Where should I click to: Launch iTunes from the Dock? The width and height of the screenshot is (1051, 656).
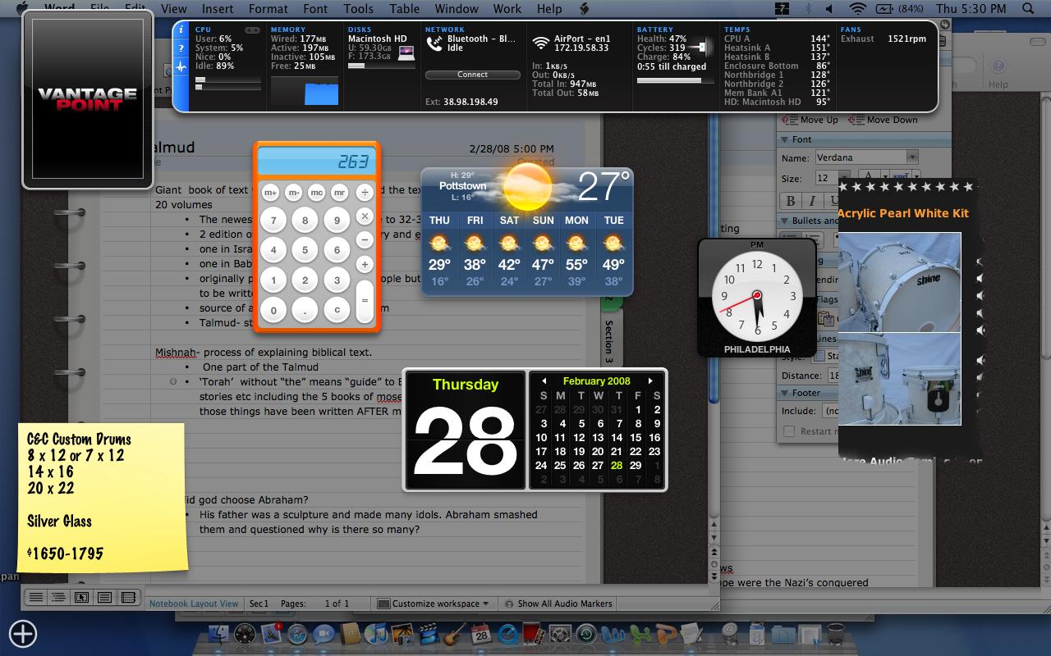point(376,634)
